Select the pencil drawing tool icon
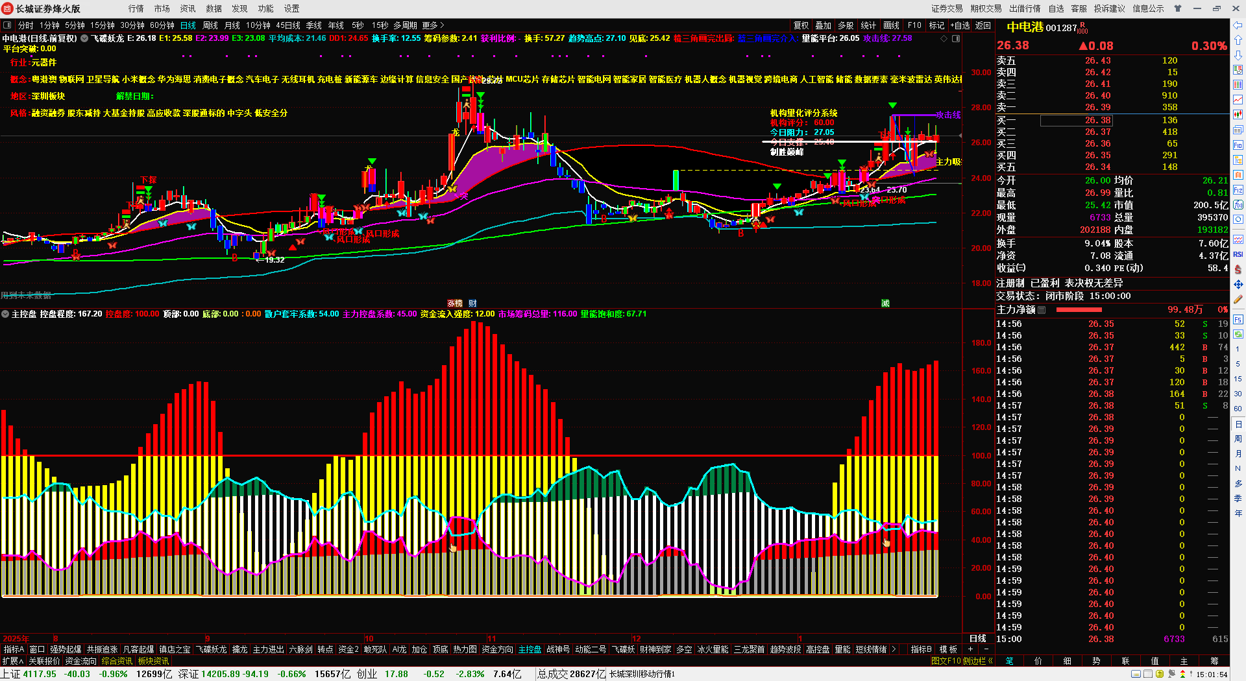 [1238, 299]
